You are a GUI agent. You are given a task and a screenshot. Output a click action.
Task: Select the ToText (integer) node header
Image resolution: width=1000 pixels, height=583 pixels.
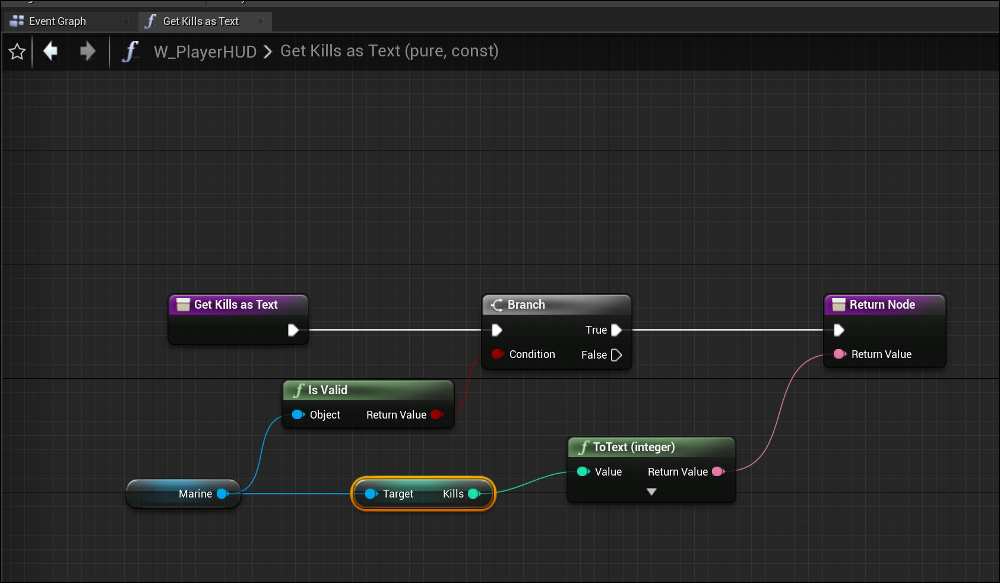coord(651,447)
